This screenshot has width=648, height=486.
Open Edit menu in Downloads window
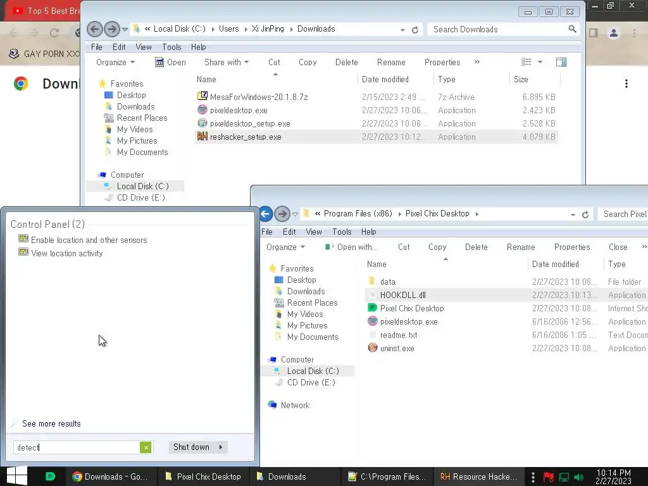(x=119, y=47)
